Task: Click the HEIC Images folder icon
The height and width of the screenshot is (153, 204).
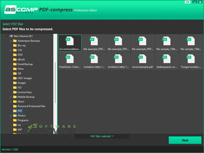Action: (15, 78)
